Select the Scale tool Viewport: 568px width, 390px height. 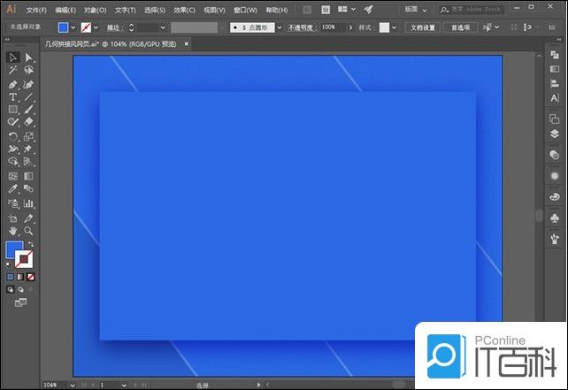click(x=28, y=136)
